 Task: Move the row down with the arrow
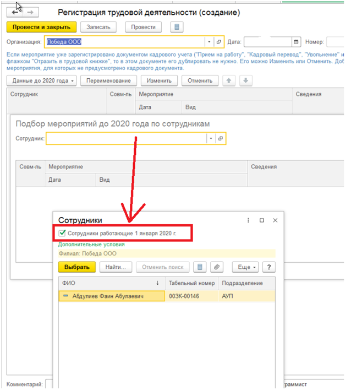246,80
